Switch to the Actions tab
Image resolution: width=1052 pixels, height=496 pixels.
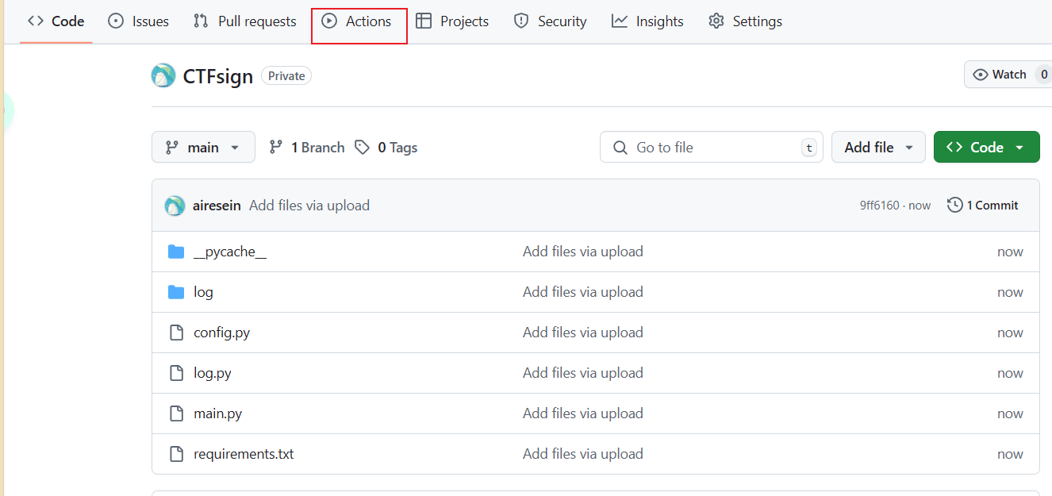pyautogui.click(x=359, y=21)
